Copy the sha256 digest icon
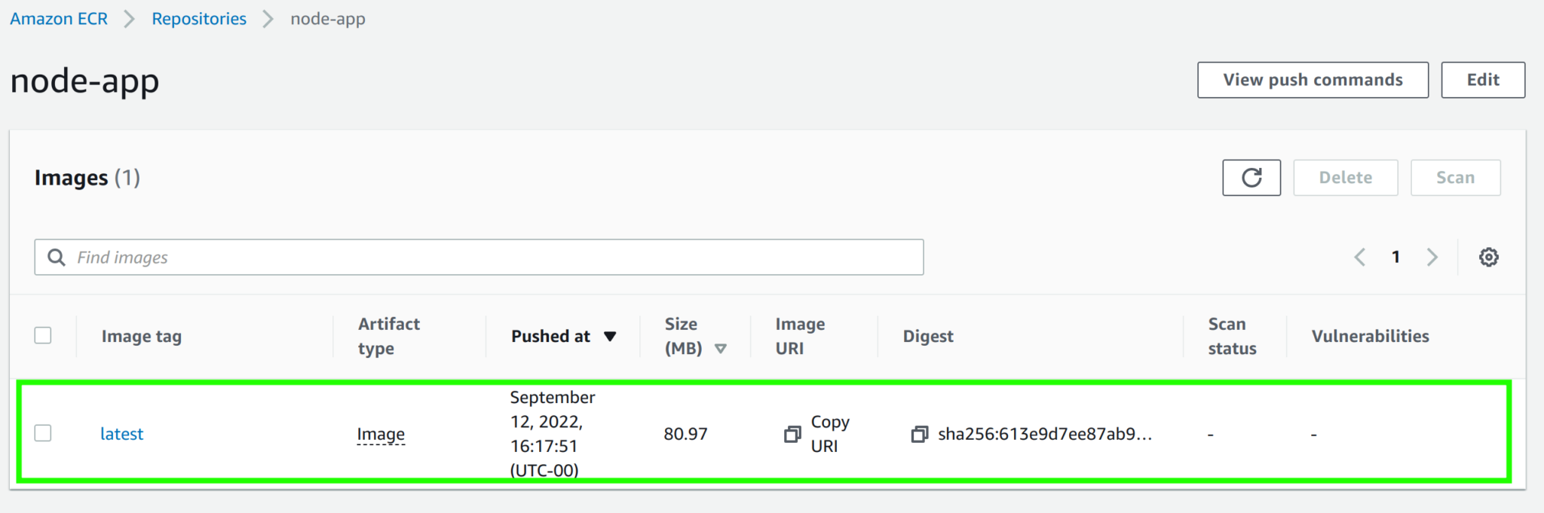The height and width of the screenshot is (513, 1544). click(x=920, y=434)
